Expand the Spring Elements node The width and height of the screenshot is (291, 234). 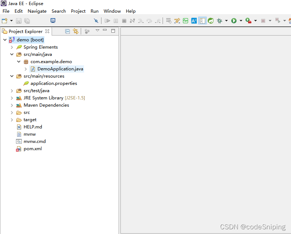(12, 47)
